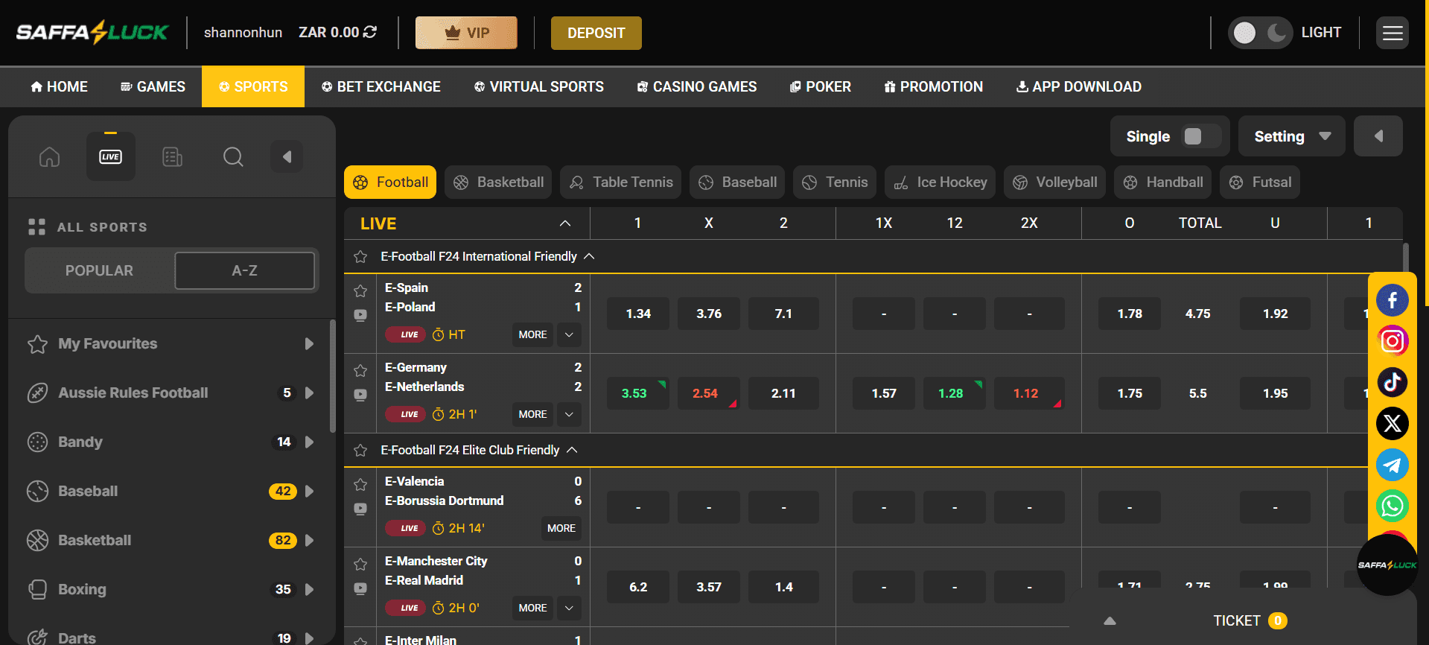This screenshot has width=1429, height=645.
Task: Collapse the sidebar with the left arrow
Action: pos(287,156)
